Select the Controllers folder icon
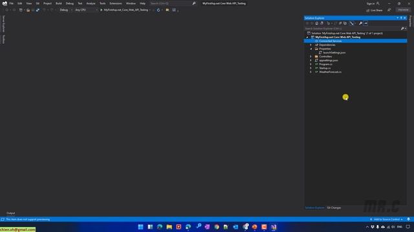The width and height of the screenshot is (414, 232). pyautogui.click(x=316, y=57)
